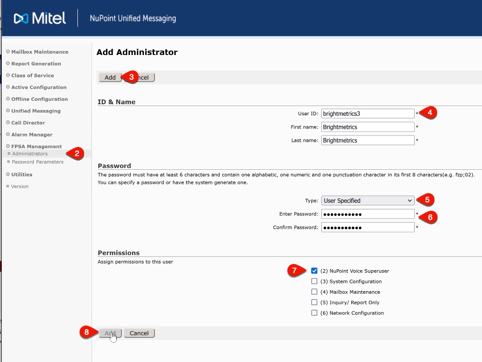Select Call Director from the sidebar
The height and width of the screenshot is (362, 482).
click(x=28, y=123)
